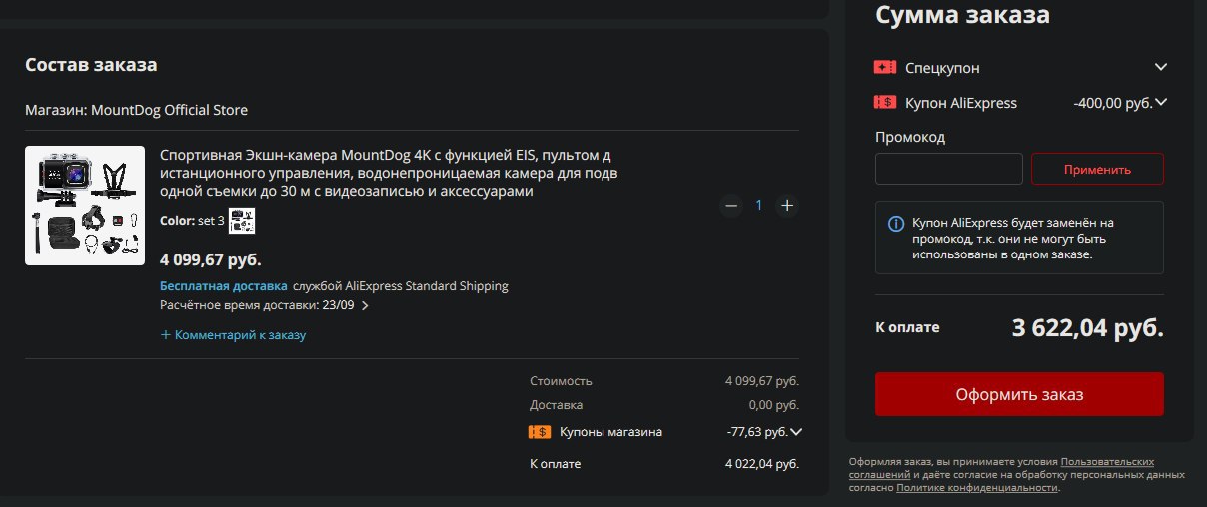Expand Купоны магазина -77,63 руб. dropdown

tap(796, 432)
